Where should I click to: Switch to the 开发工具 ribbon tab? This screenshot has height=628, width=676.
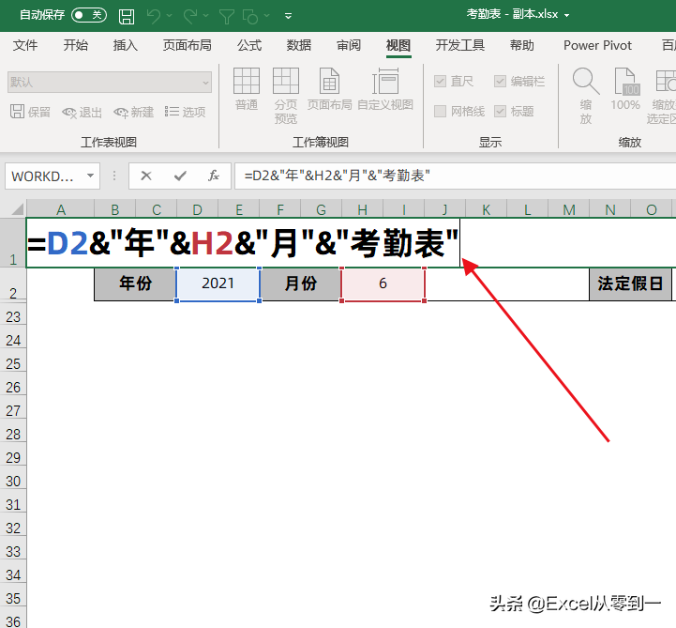[459, 45]
